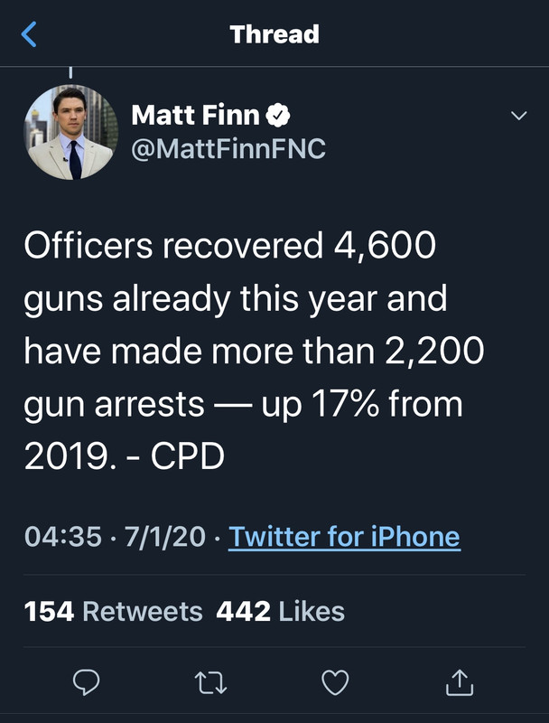
Task: Tap the @MattFinnFNC handle
Action: pos(228,149)
